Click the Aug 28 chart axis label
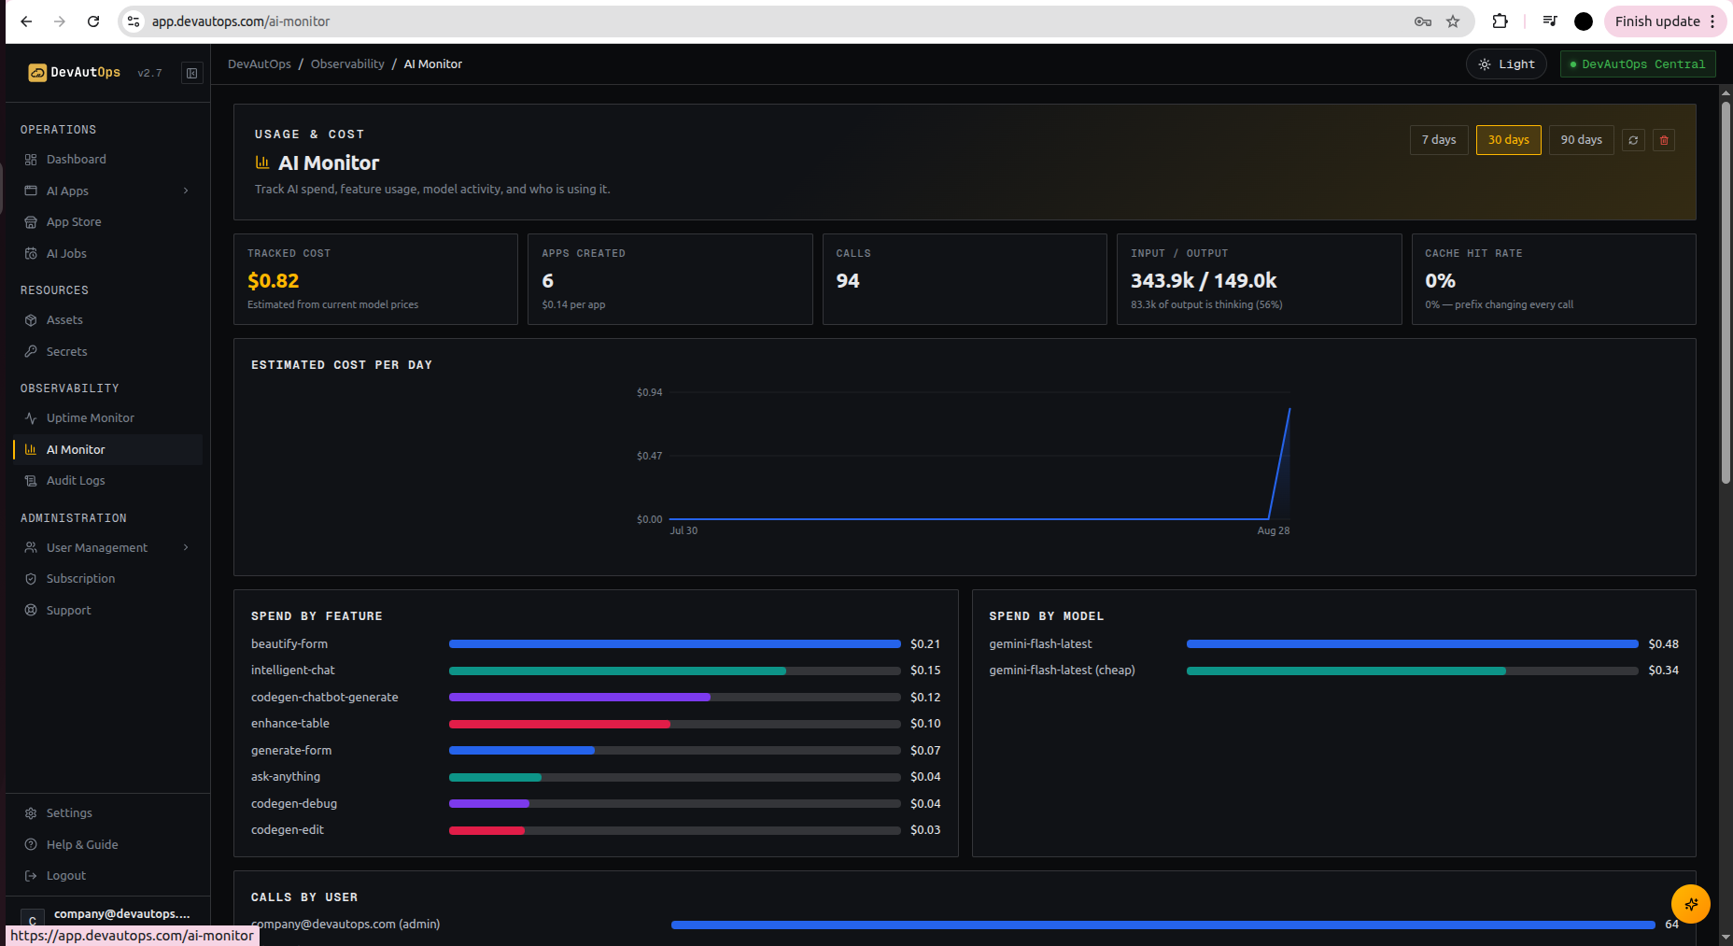The image size is (1733, 946). pyautogui.click(x=1274, y=530)
